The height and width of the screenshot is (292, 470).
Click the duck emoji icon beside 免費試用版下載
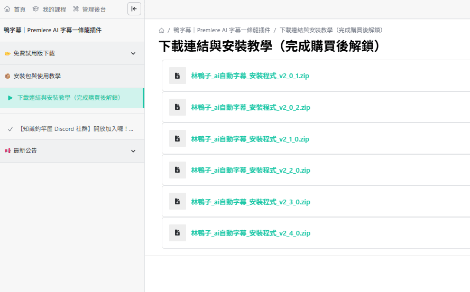click(7, 54)
